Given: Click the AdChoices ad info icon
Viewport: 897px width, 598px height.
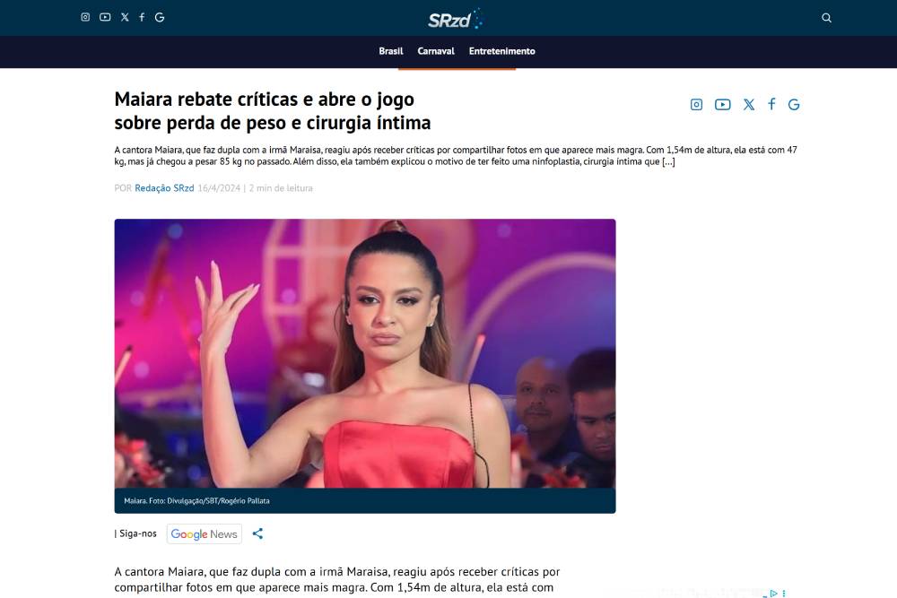Looking at the screenshot, I should tap(773, 594).
